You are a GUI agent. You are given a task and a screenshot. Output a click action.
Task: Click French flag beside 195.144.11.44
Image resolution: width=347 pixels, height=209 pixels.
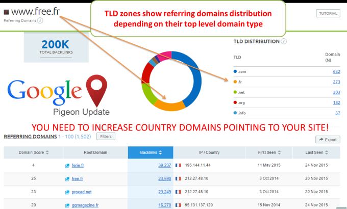pyautogui.click(x=178, y=165)
